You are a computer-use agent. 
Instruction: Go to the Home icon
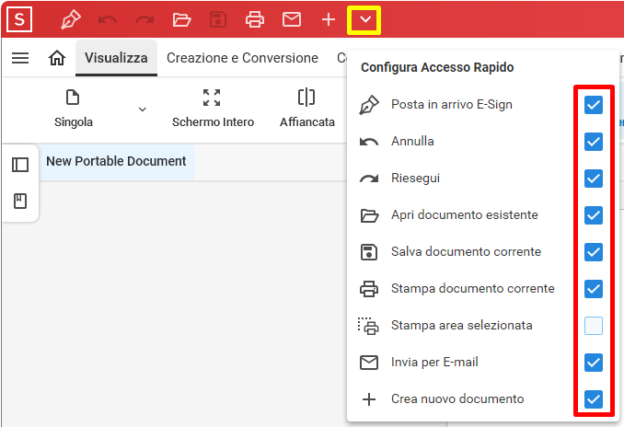click(57, 58)
